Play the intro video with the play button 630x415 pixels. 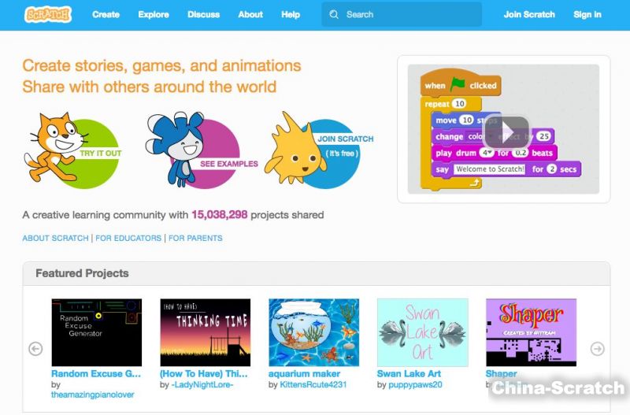coord(504,131)
